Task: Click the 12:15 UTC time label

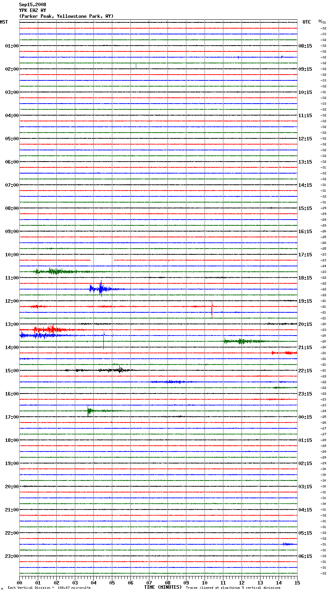Action: click(x=305, y=139)
